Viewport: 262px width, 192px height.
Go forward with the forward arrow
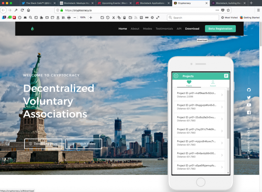(x=10, y=10)
